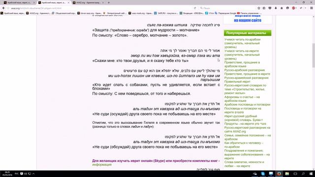The width and height of the screenshot is (315, 177).
Task: Go back with the browser back arrow
Action: pyautogui.click(x=3, y=8)
